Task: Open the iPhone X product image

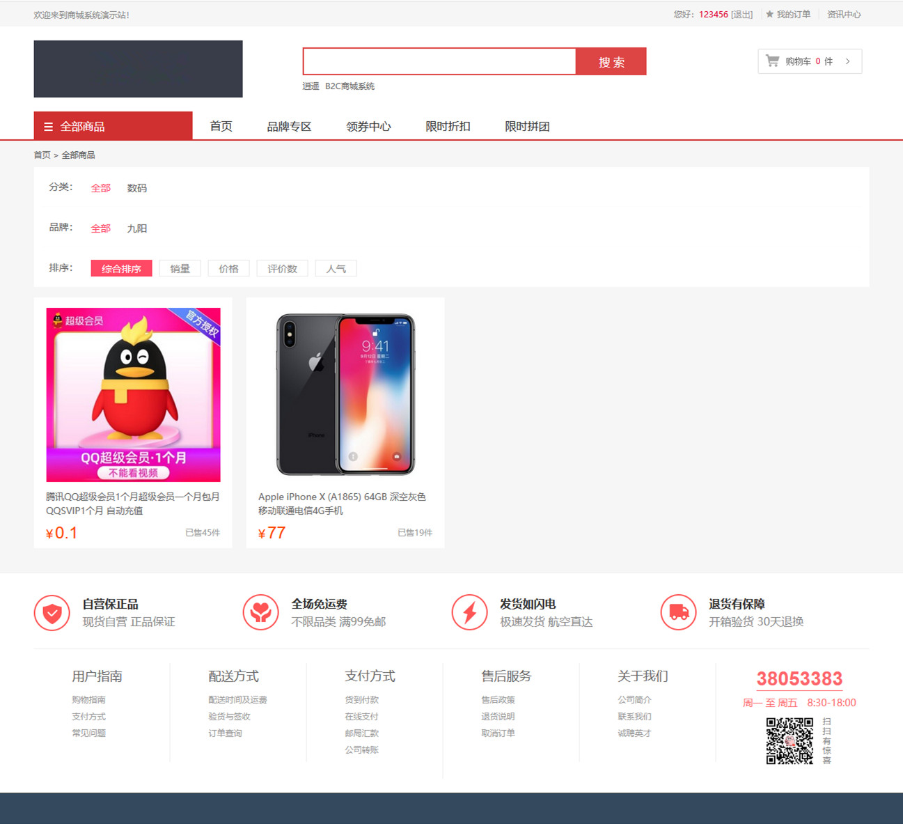Action: pyautogui.click(x=345, y=395)
